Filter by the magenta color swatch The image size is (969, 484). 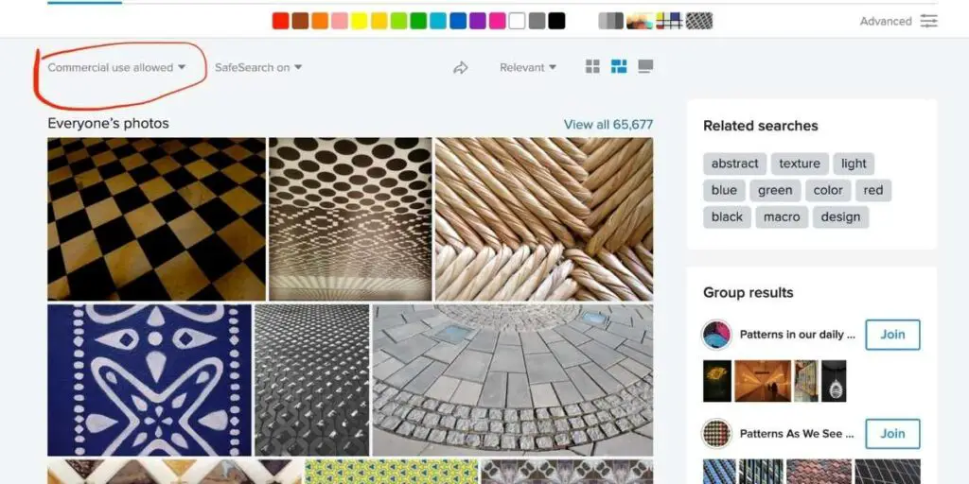click(x=498, y=21)
